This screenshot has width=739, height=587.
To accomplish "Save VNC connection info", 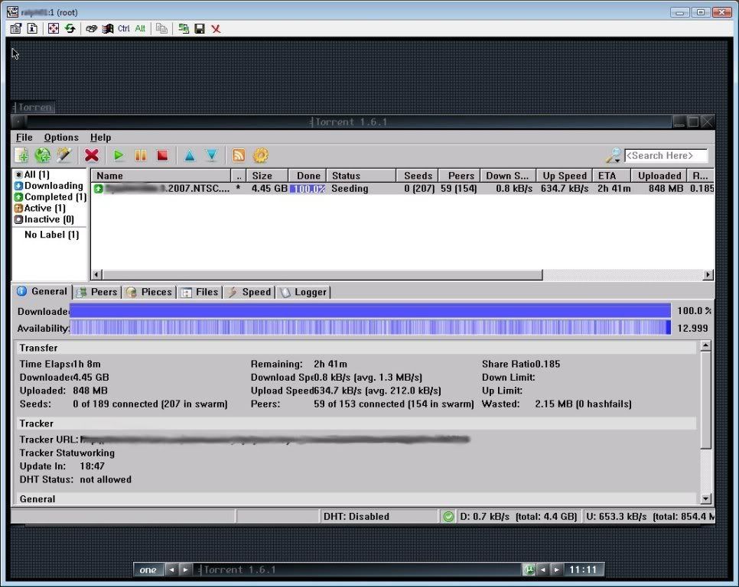I will [x=200, y=29].
